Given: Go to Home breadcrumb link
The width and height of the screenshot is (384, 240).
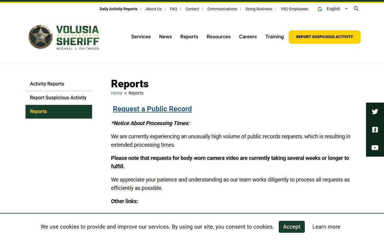Looking at the screenshot, I should tap(117, 93).
